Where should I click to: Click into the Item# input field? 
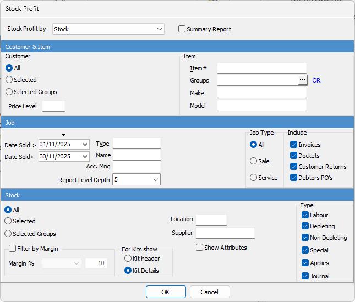262,68
